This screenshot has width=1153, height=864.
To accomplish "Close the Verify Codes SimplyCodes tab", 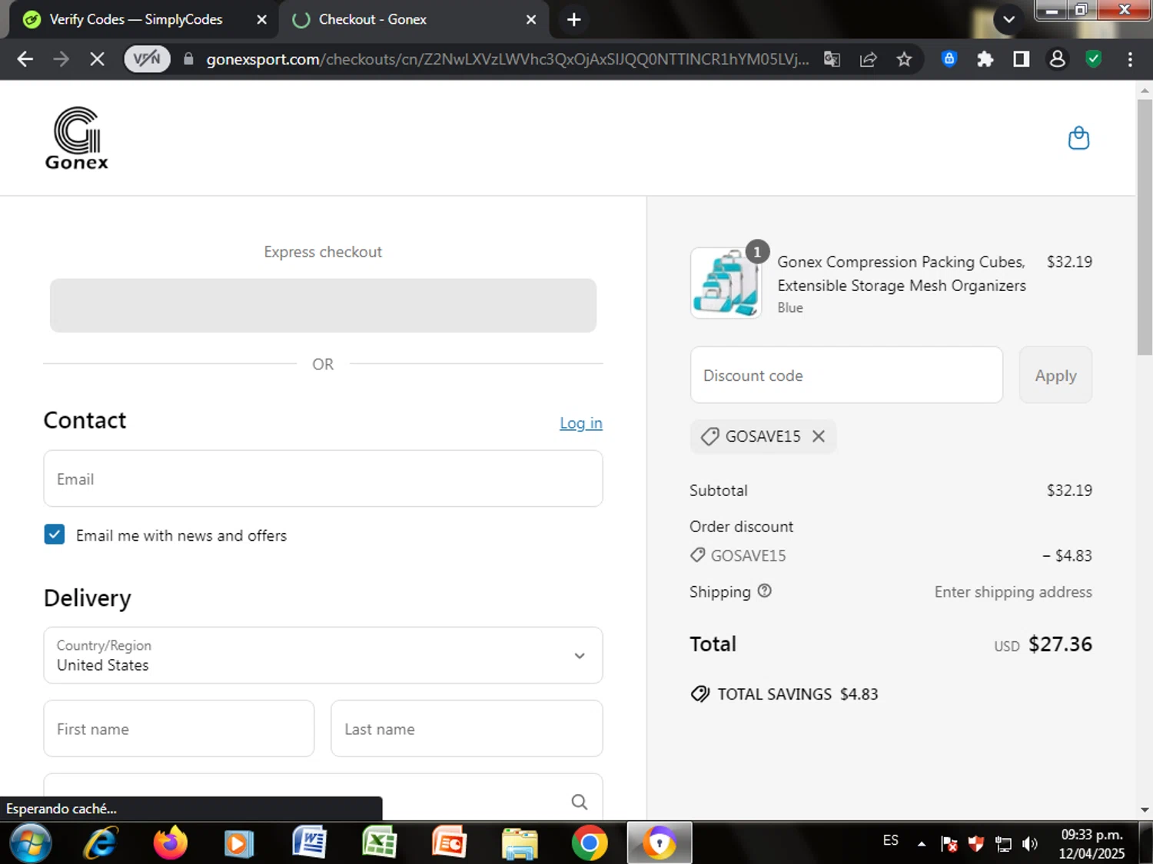I will pyautogui.click(x=261, y=20).
